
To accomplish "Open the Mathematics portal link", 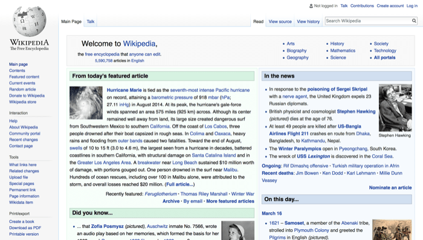I will [343, 51].
